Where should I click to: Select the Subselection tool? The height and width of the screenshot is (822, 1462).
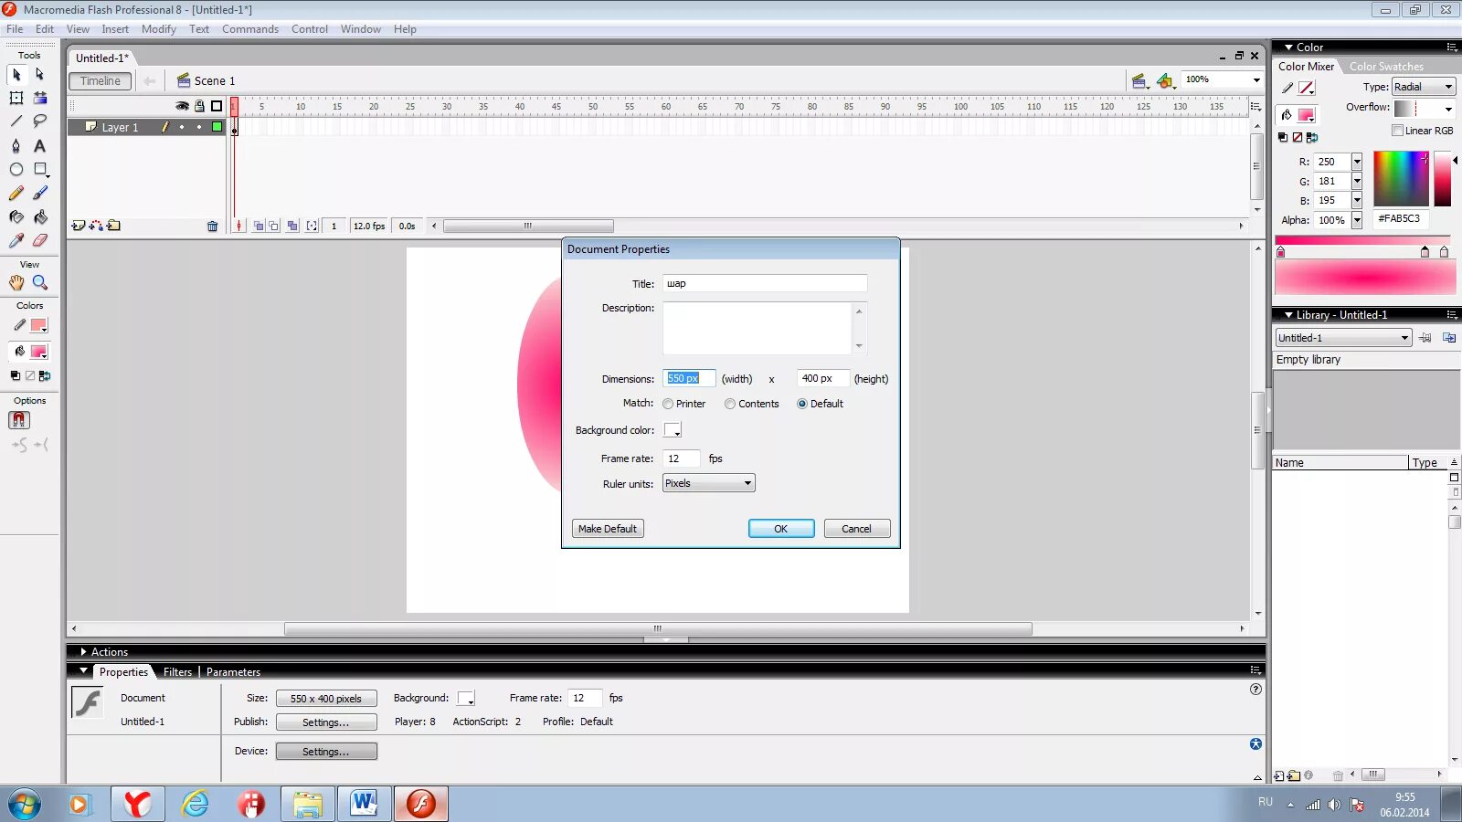tap(40, 75)
